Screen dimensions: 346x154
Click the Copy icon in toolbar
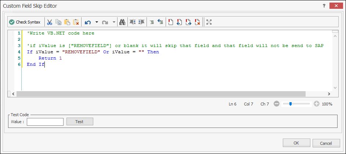pyautogui.click(x=58, y=22)
